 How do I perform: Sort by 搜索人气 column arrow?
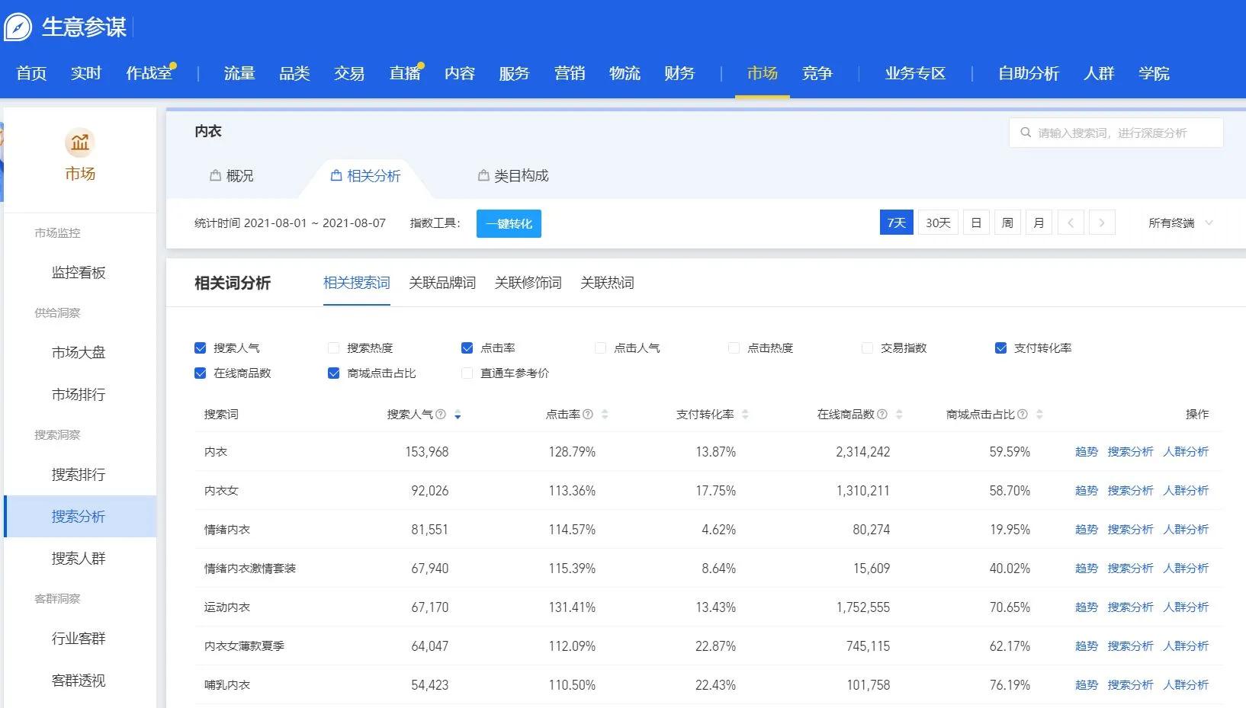click(458, 415)
